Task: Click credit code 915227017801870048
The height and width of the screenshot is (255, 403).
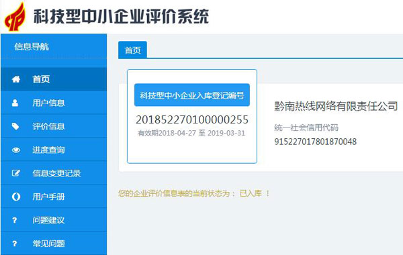Action: tap(316, 142)
